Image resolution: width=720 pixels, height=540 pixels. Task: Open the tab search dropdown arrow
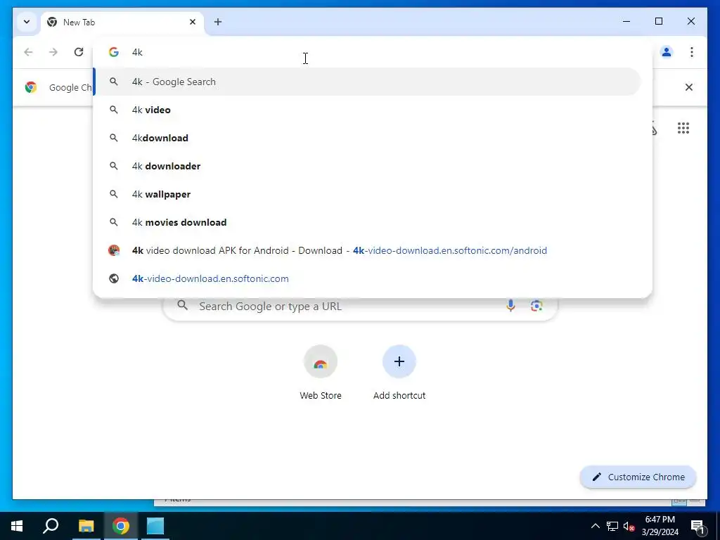tap(27, 22)
